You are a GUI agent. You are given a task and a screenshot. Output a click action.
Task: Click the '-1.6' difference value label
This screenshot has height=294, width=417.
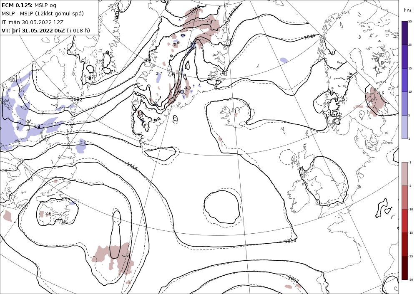(x=380, y=93)
